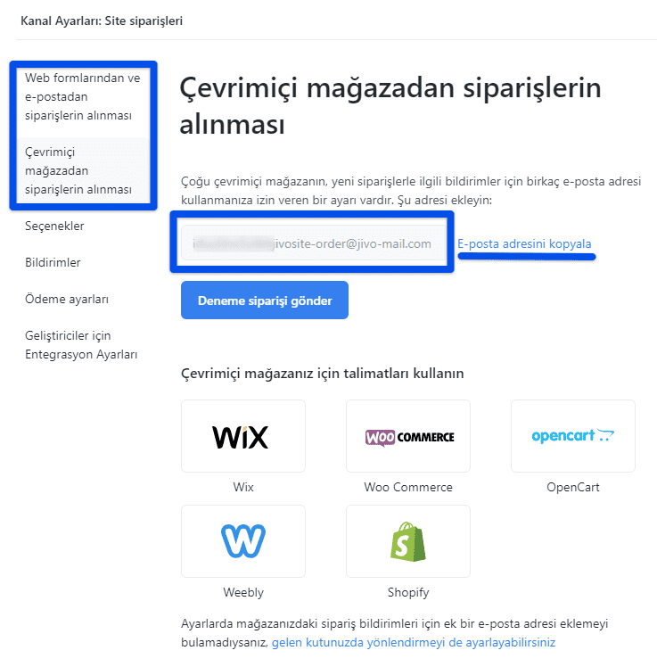Open Web formlarından ve e-postadan siparişlerin alınması

pos(83,97)
